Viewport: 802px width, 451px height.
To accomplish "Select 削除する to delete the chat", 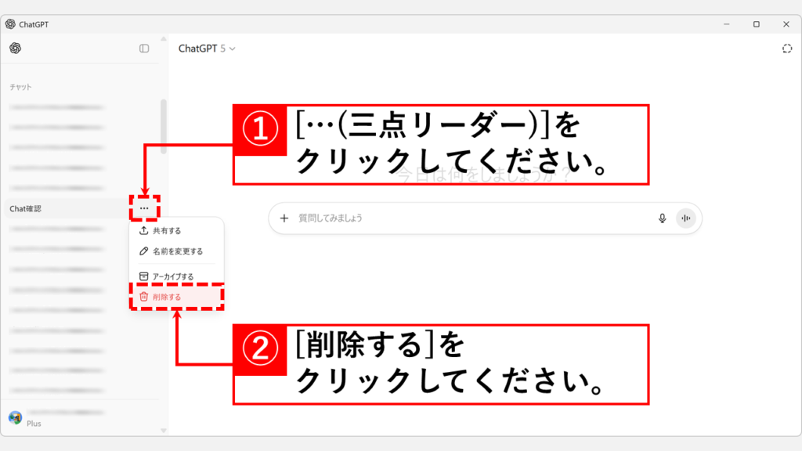I will point(167,297).
